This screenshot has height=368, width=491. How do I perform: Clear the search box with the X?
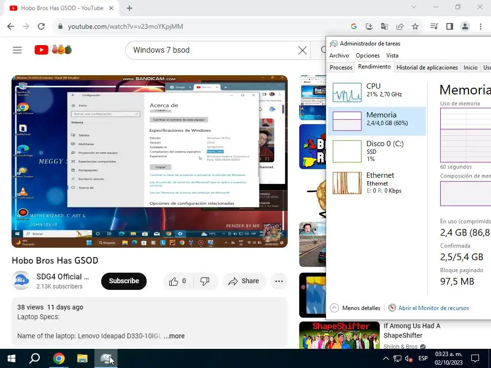302,50
